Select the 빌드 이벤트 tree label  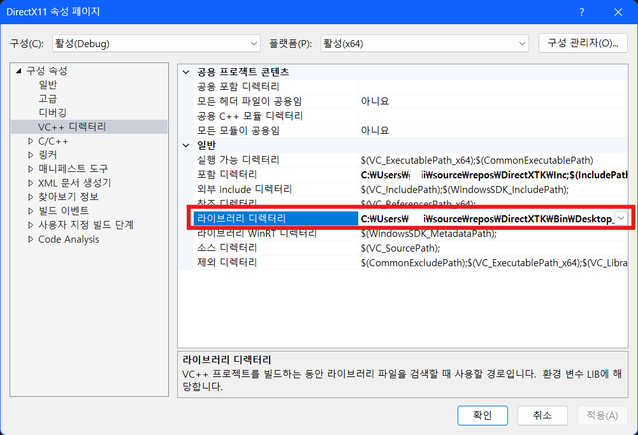[64, 211]
